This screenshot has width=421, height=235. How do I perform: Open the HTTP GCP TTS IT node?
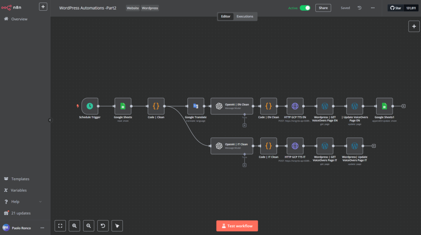click(x=295, y=146)
